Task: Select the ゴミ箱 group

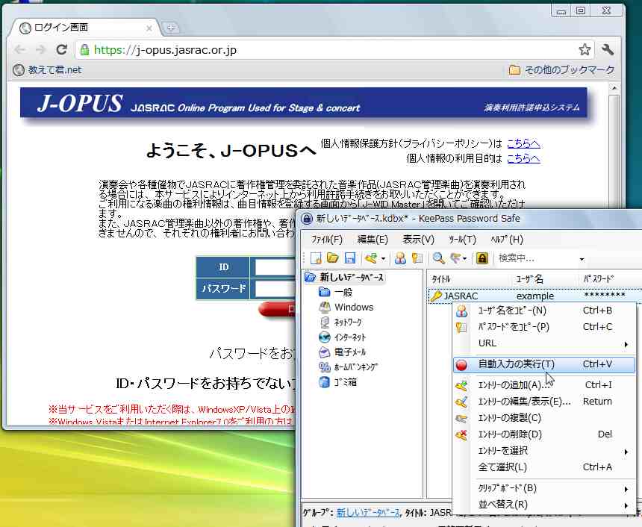Action: 337,382
